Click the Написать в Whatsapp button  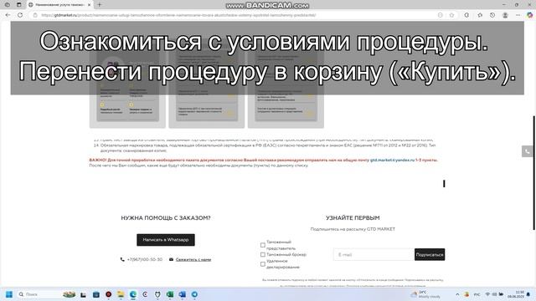(166, 240)
